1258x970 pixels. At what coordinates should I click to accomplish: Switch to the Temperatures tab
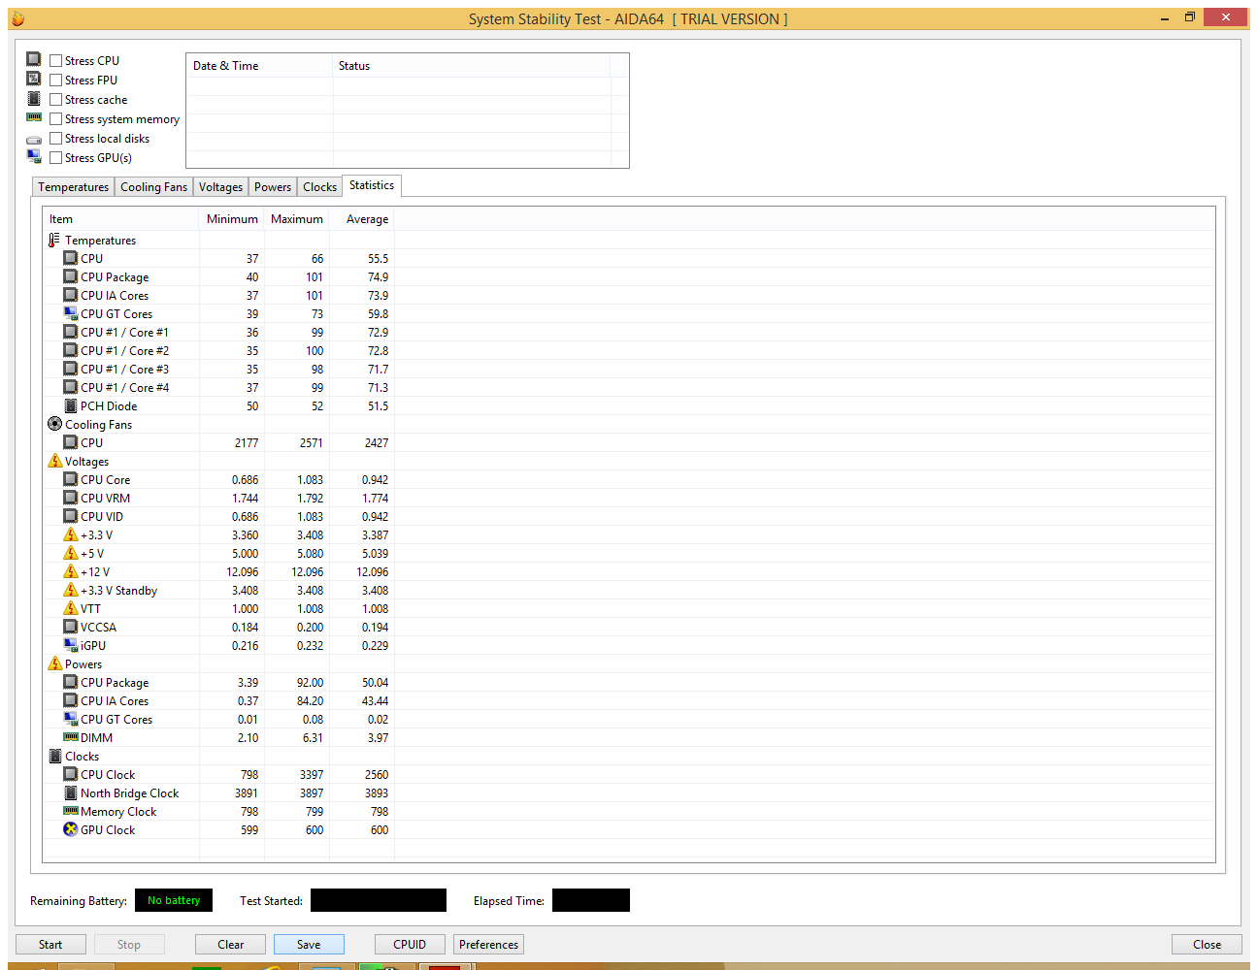pyautogui.click(x=74, y=187)
